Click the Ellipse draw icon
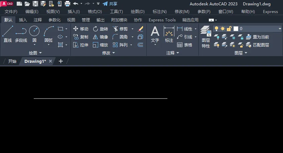283x153 pixels. (x=60, y=37)
